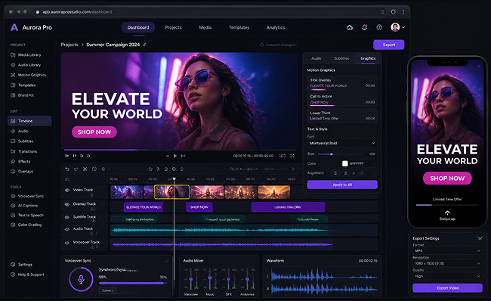Open Voiceover Sync in Tools
The height and width of the screenshot is (301, 491).
coord(27,196)
